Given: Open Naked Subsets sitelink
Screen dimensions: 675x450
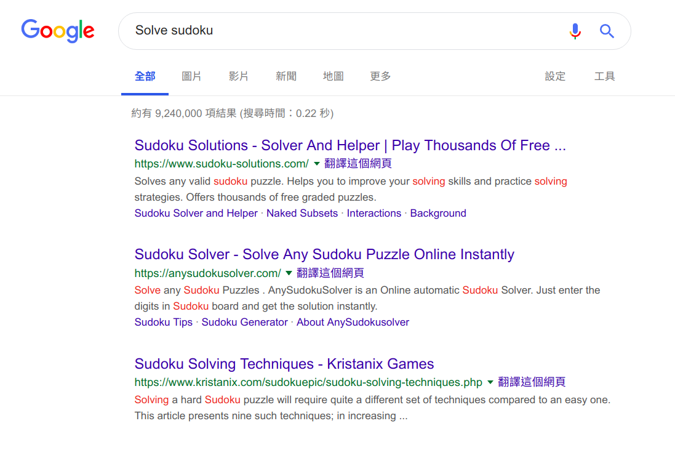Looking at the screenshot, I should click(x=302, y=213).
